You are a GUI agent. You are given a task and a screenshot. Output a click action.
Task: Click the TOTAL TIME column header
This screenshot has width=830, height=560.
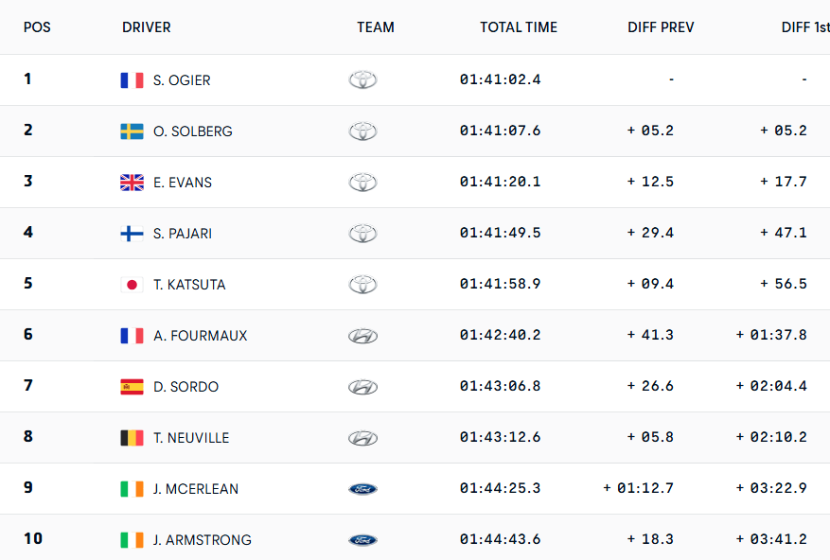coord(519,27)
